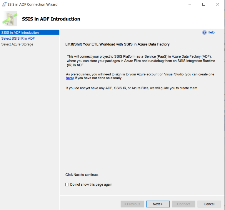Open Select Azure Storage step

pyautogui.click(x=17, y=44)
